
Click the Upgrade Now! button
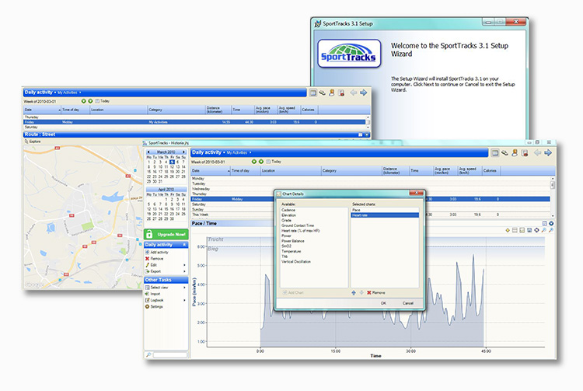click(x=166, y=234)
